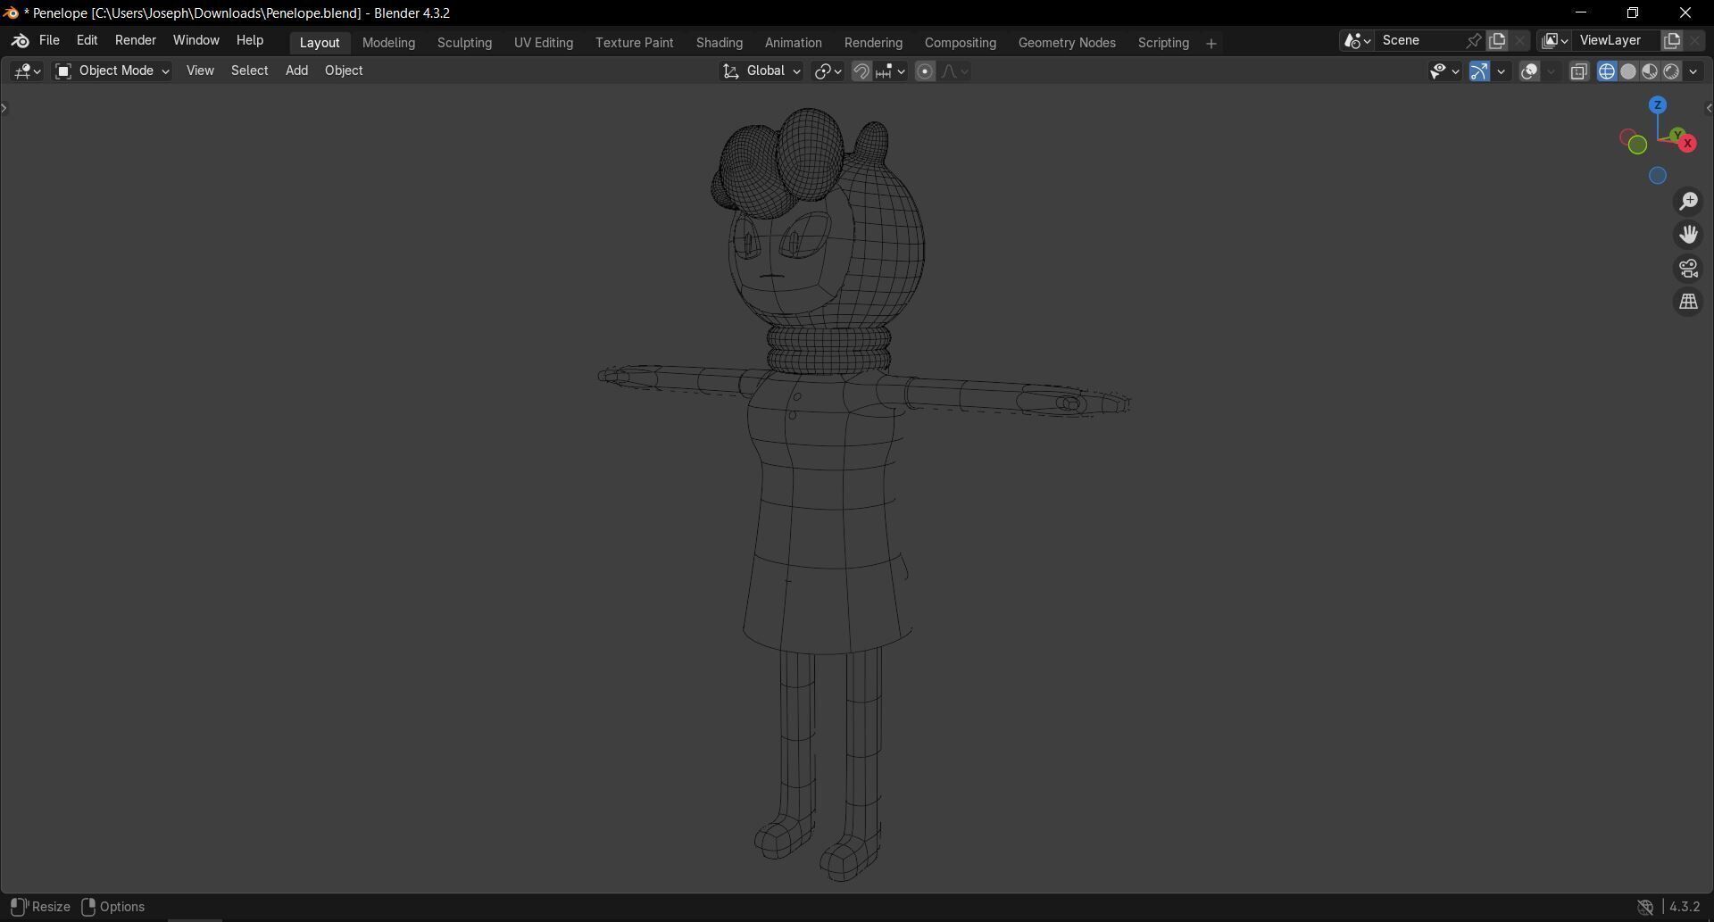This screenshot has width=1714, height=922.
Task: Switch to Modeling workspace tab
Action: pos(388,43)
